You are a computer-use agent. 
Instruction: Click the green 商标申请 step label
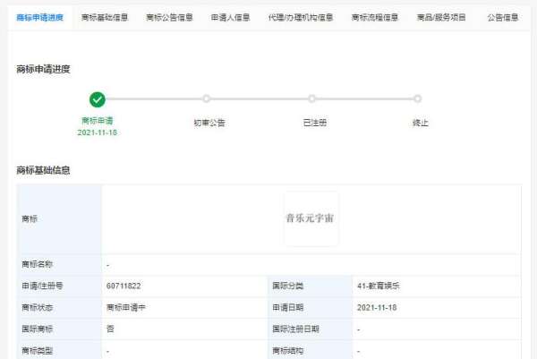pos(98,121)
